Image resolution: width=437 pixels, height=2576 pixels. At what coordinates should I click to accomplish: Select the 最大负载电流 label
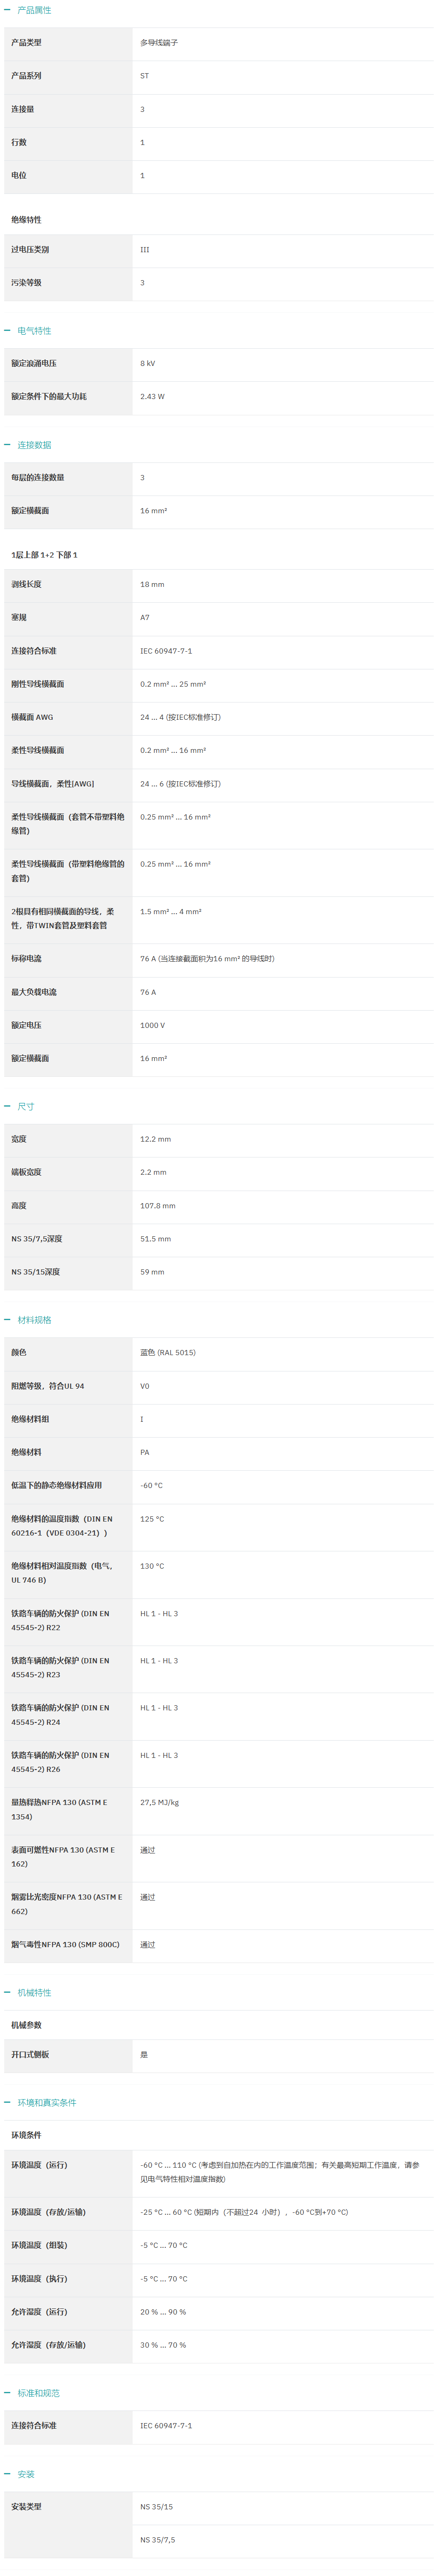tap(34, 992)
